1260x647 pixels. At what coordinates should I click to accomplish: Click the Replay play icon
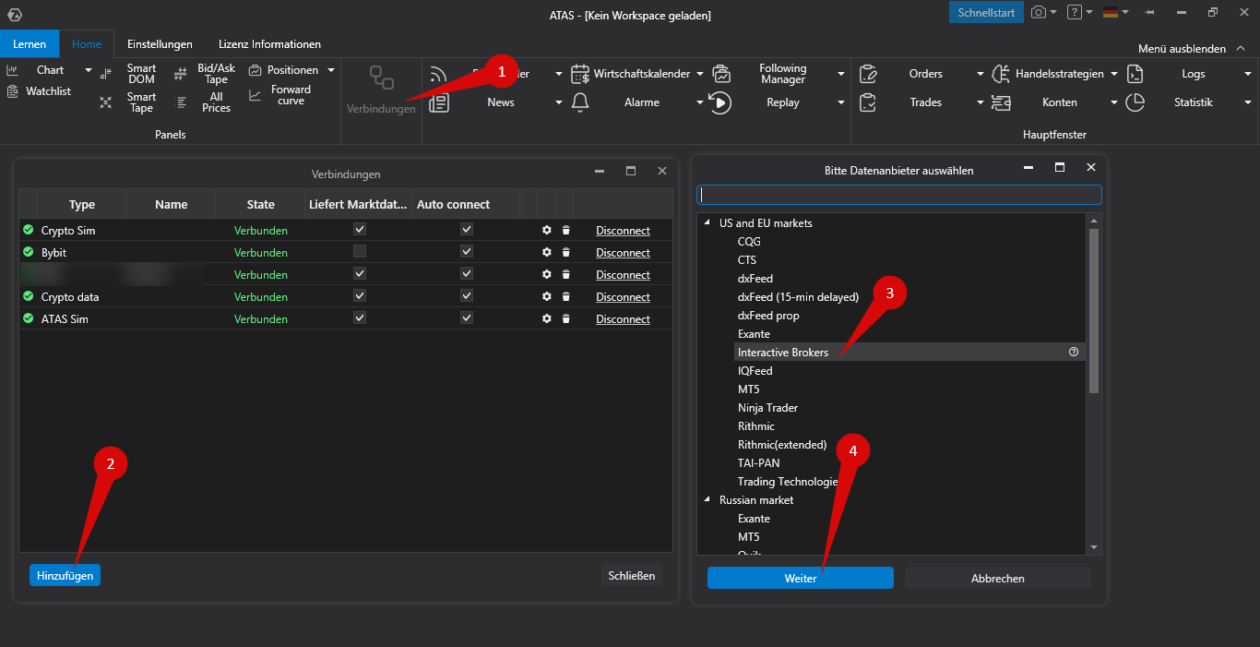[x=720, y=102]
